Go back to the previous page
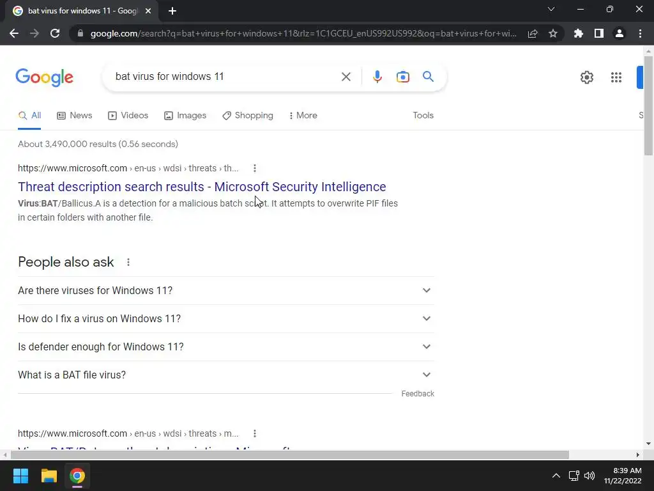 [x=14, y=33]
